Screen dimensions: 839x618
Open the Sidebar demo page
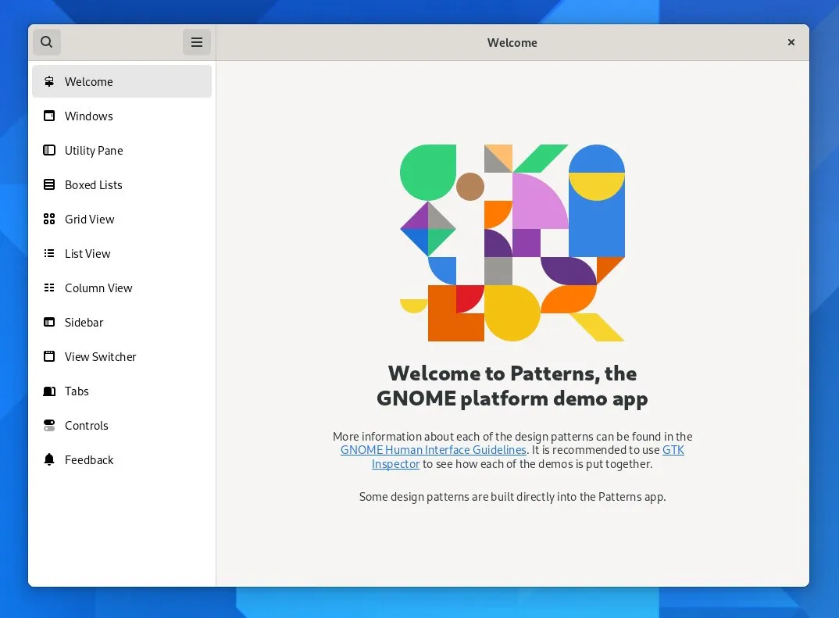[x=84, y=323]
